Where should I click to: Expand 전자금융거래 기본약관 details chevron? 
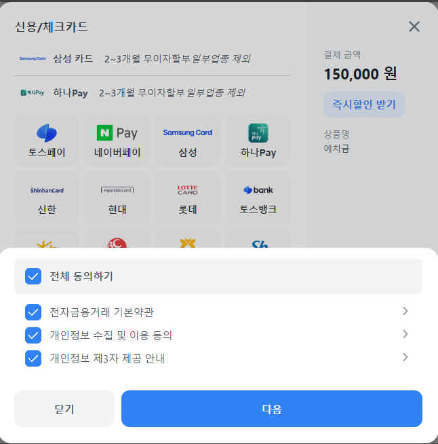405,311
